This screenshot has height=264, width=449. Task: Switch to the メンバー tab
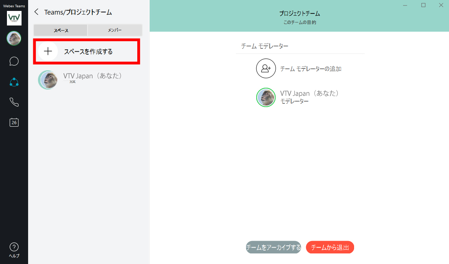tap(115, 30)
